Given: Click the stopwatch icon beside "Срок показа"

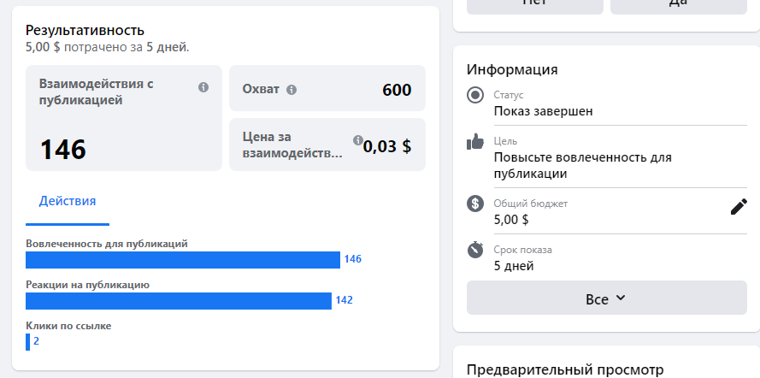Looking at the screenshot, I should point(475,250).
